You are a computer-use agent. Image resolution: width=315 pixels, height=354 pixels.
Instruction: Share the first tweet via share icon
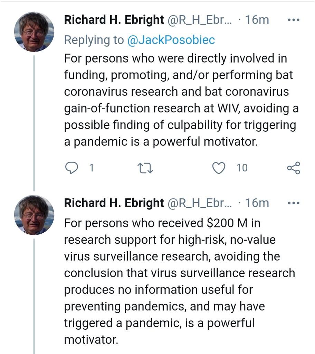(x=293, y=168)
